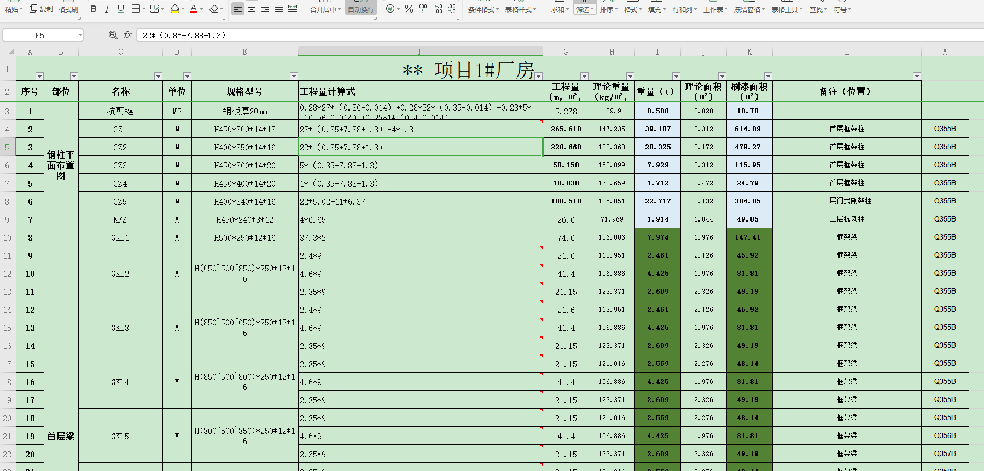
Task: Apply thousands separator format
Action: point(423,9)
